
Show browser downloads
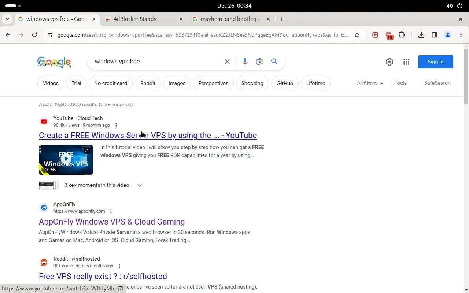tap(421, 35)
